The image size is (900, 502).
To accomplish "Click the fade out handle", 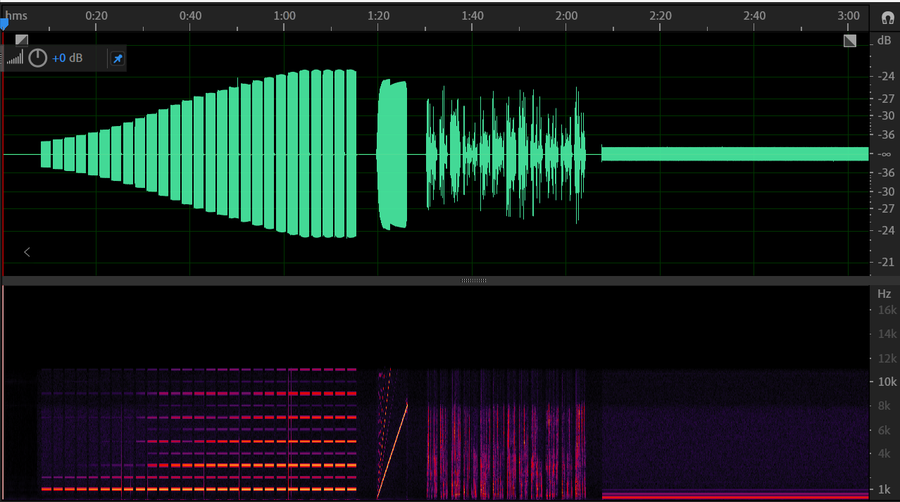I will 850,40.
